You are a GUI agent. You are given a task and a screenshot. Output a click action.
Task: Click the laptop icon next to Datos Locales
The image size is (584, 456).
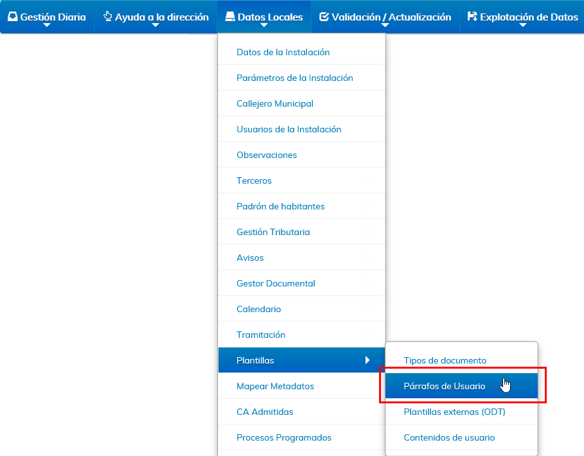pyautogui.click(x=230, y=17)
